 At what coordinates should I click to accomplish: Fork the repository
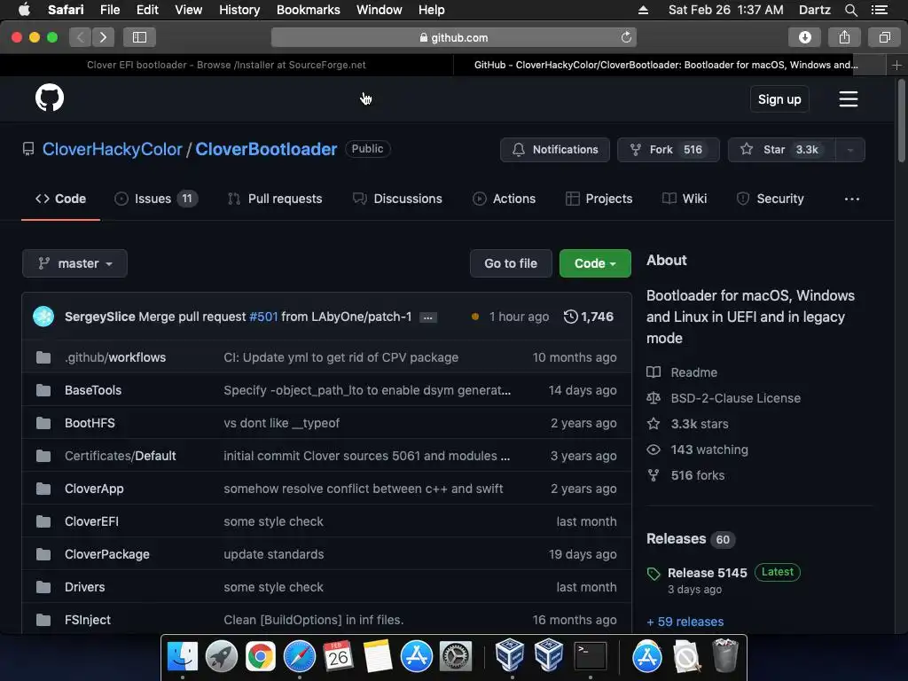pyautogui.click(x=669, y=150)
